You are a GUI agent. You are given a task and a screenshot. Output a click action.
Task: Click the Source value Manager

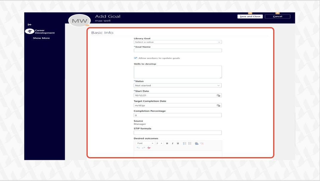click(140, 124)
